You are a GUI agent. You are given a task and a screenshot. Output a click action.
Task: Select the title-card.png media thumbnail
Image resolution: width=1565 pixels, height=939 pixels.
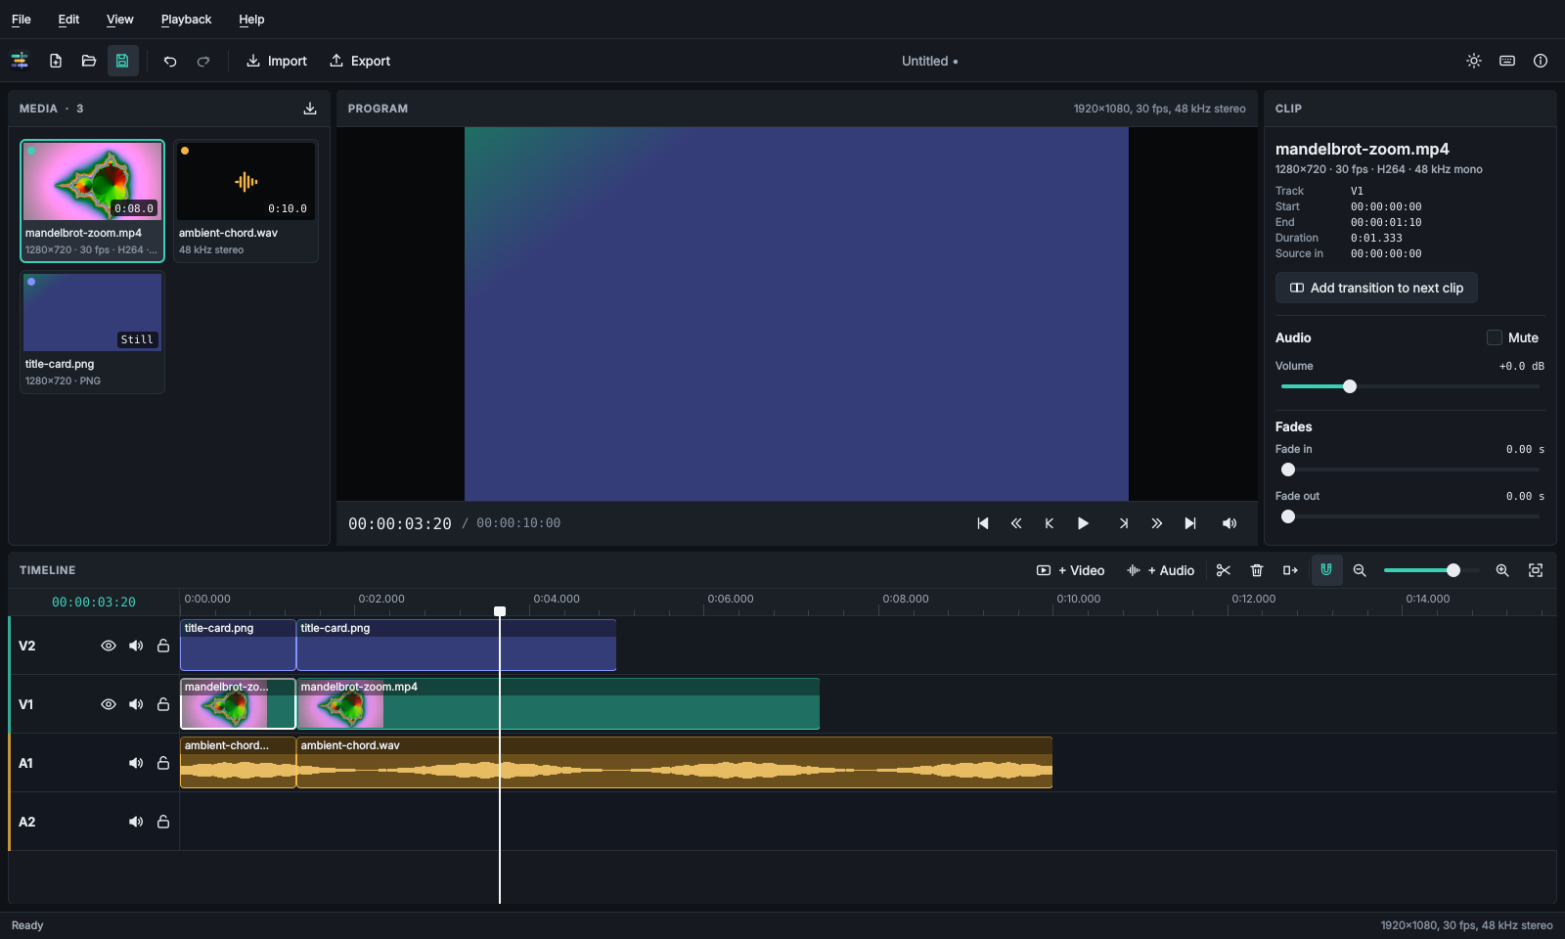tap(92, 313)
